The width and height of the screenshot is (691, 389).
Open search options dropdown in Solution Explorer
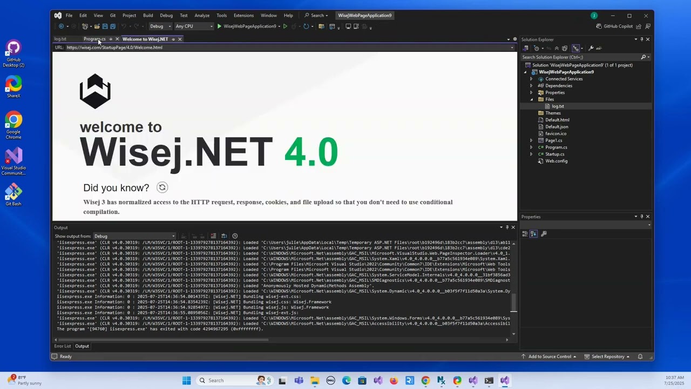[648, 57]
